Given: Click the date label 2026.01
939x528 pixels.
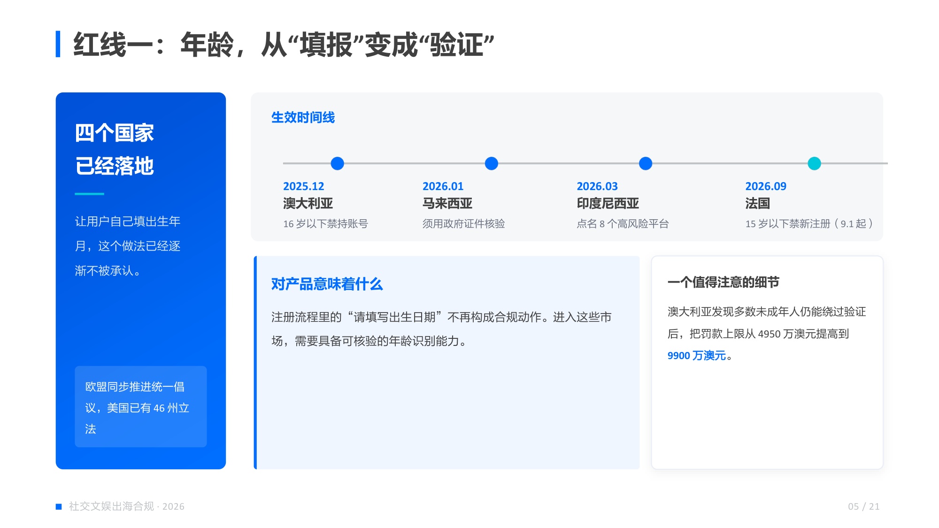Looking at the screenshot, I should pos(443,186).
